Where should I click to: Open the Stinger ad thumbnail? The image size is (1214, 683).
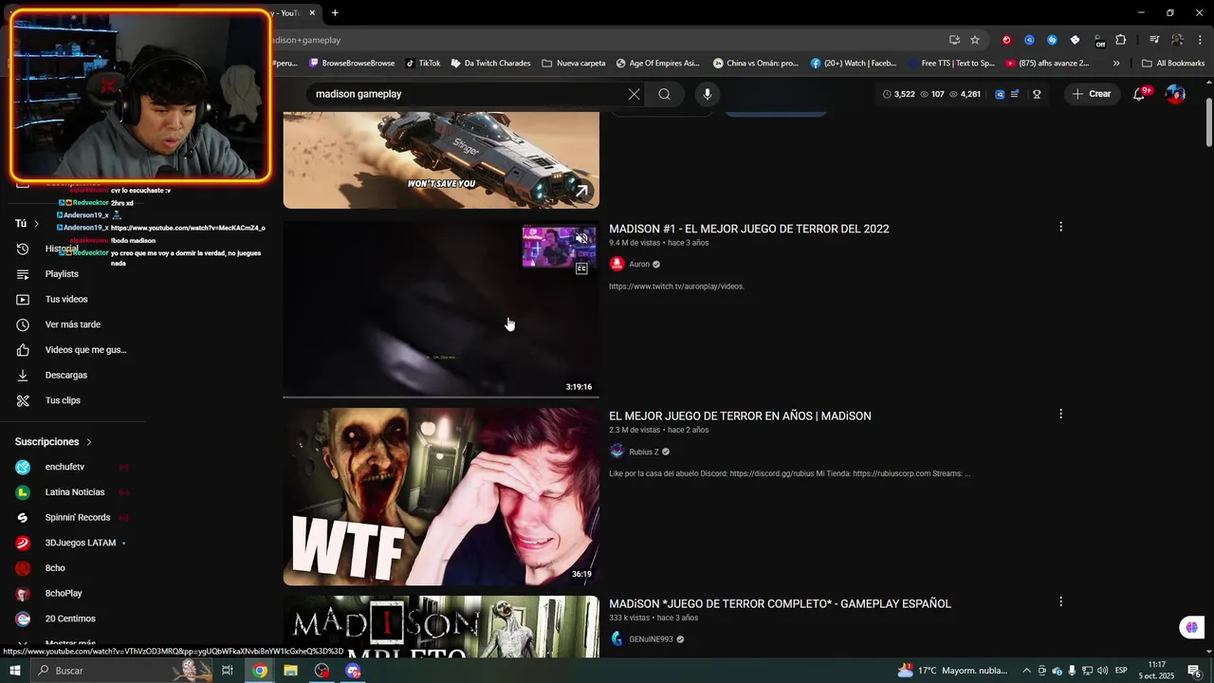[441, 159]
